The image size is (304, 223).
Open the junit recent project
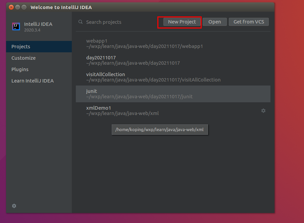coord(173,94)
